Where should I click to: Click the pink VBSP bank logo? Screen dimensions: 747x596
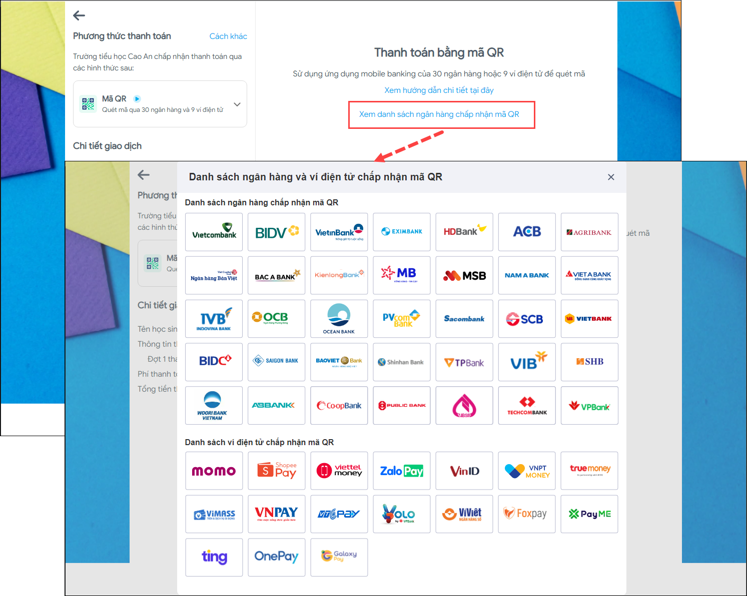tap(464, 405)
